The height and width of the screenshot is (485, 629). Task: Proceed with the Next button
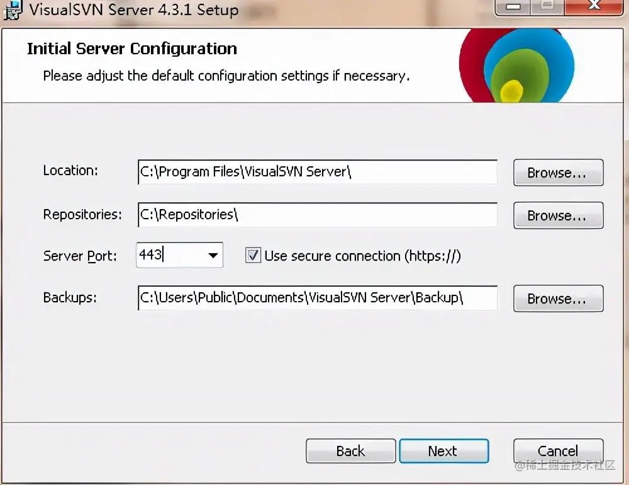(x=444, y=451)
